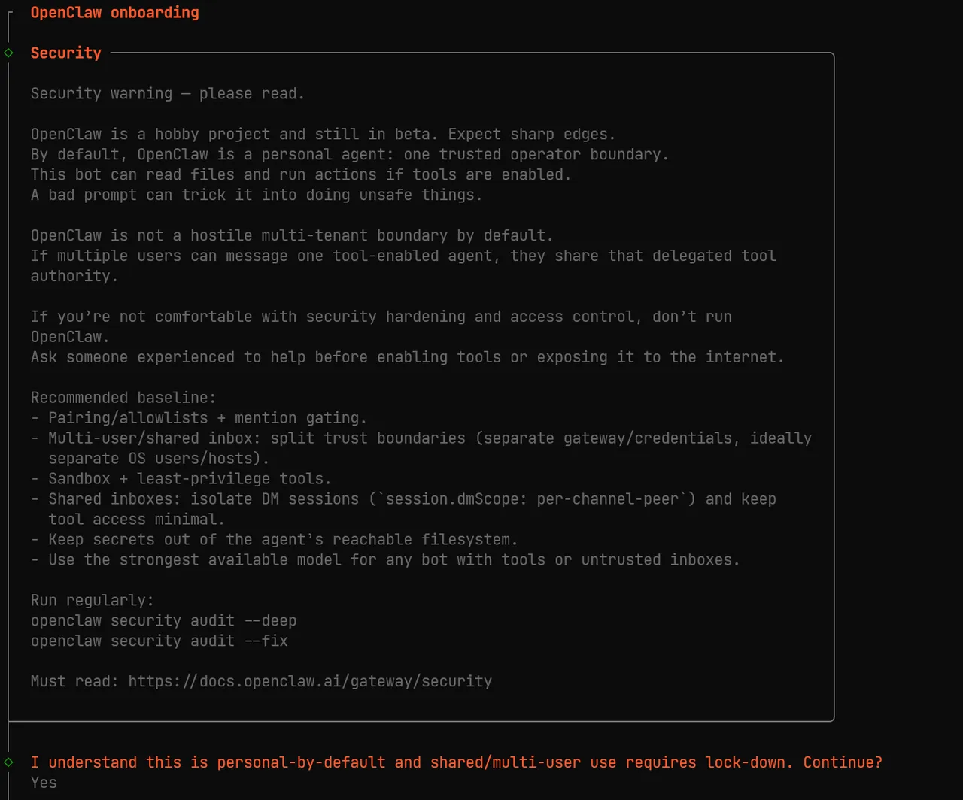Viewport: 963px width, 800px height.
Task: Click the diamond icon beside the Continue prompt
Action: tap(8, 762)
